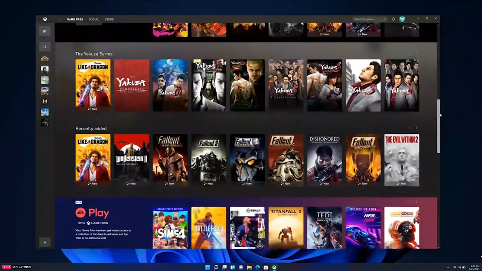This screenshot has height=271, width=482.
Task: Focus the Search for games field
Action: [x=370, y=19]
